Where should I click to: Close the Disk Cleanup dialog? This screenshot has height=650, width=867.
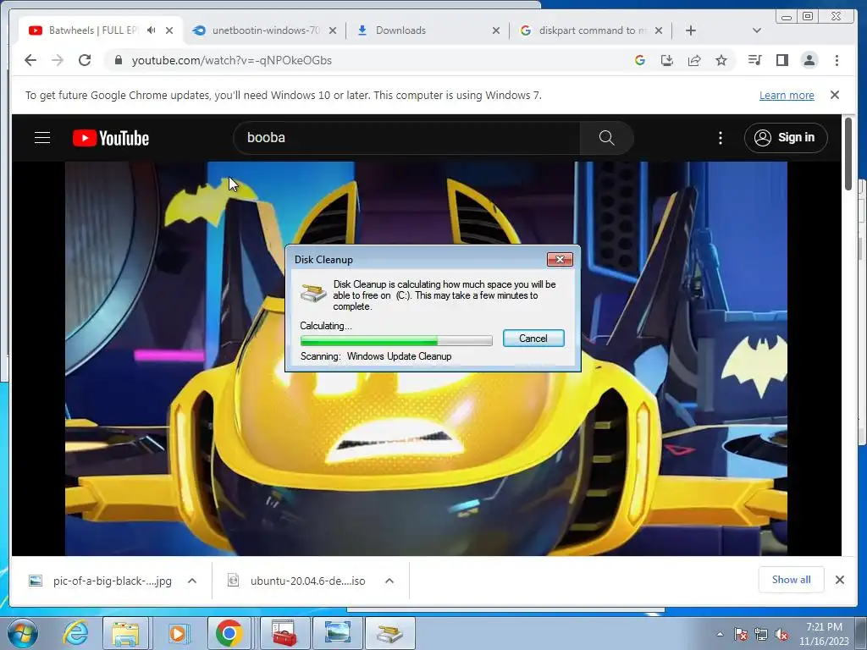[x=560, y=259]
